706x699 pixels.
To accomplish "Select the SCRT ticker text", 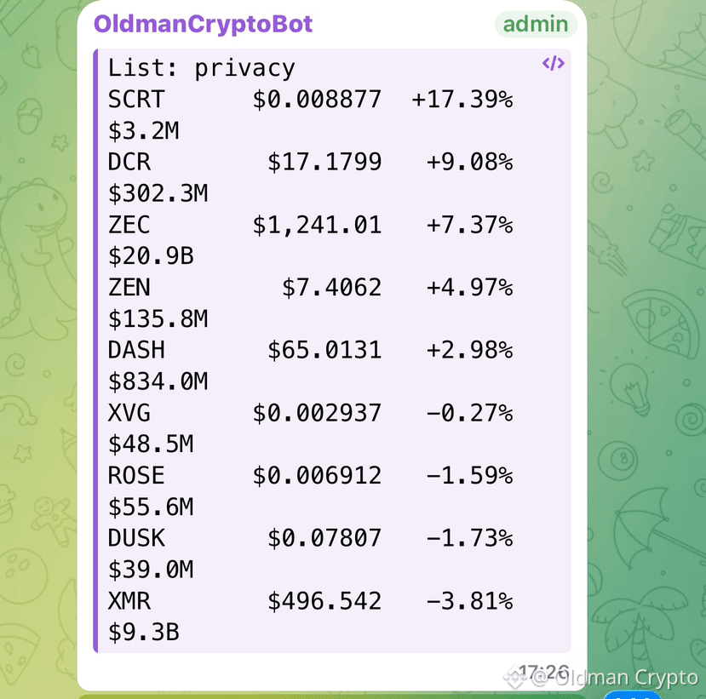I will tap(136, 99).
